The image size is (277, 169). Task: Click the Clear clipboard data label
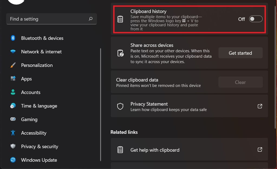[137, 80]
